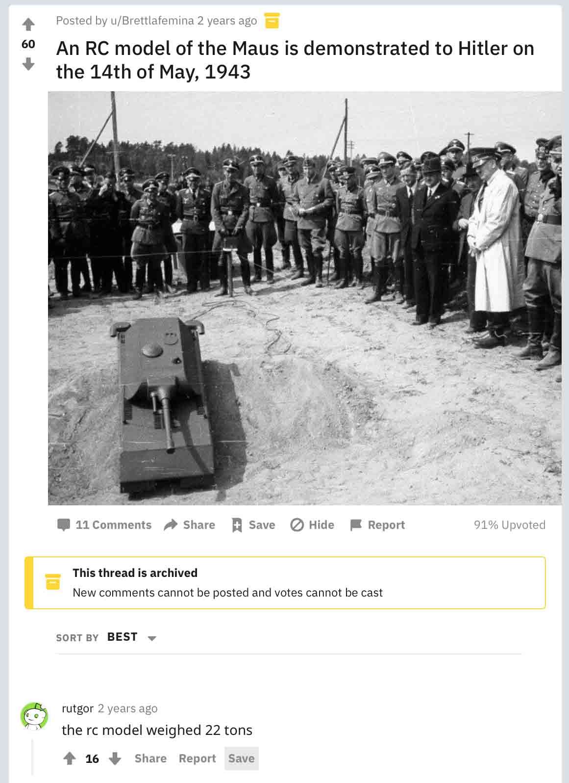Screen dimensions: 569x783
Task: Downvote rutgor's comment
Action: click(x=115, y=758)
